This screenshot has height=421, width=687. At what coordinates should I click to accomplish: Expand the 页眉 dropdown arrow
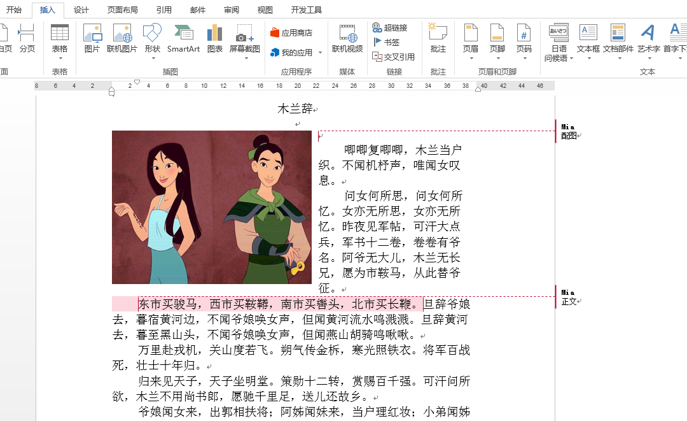coord(471,59)
